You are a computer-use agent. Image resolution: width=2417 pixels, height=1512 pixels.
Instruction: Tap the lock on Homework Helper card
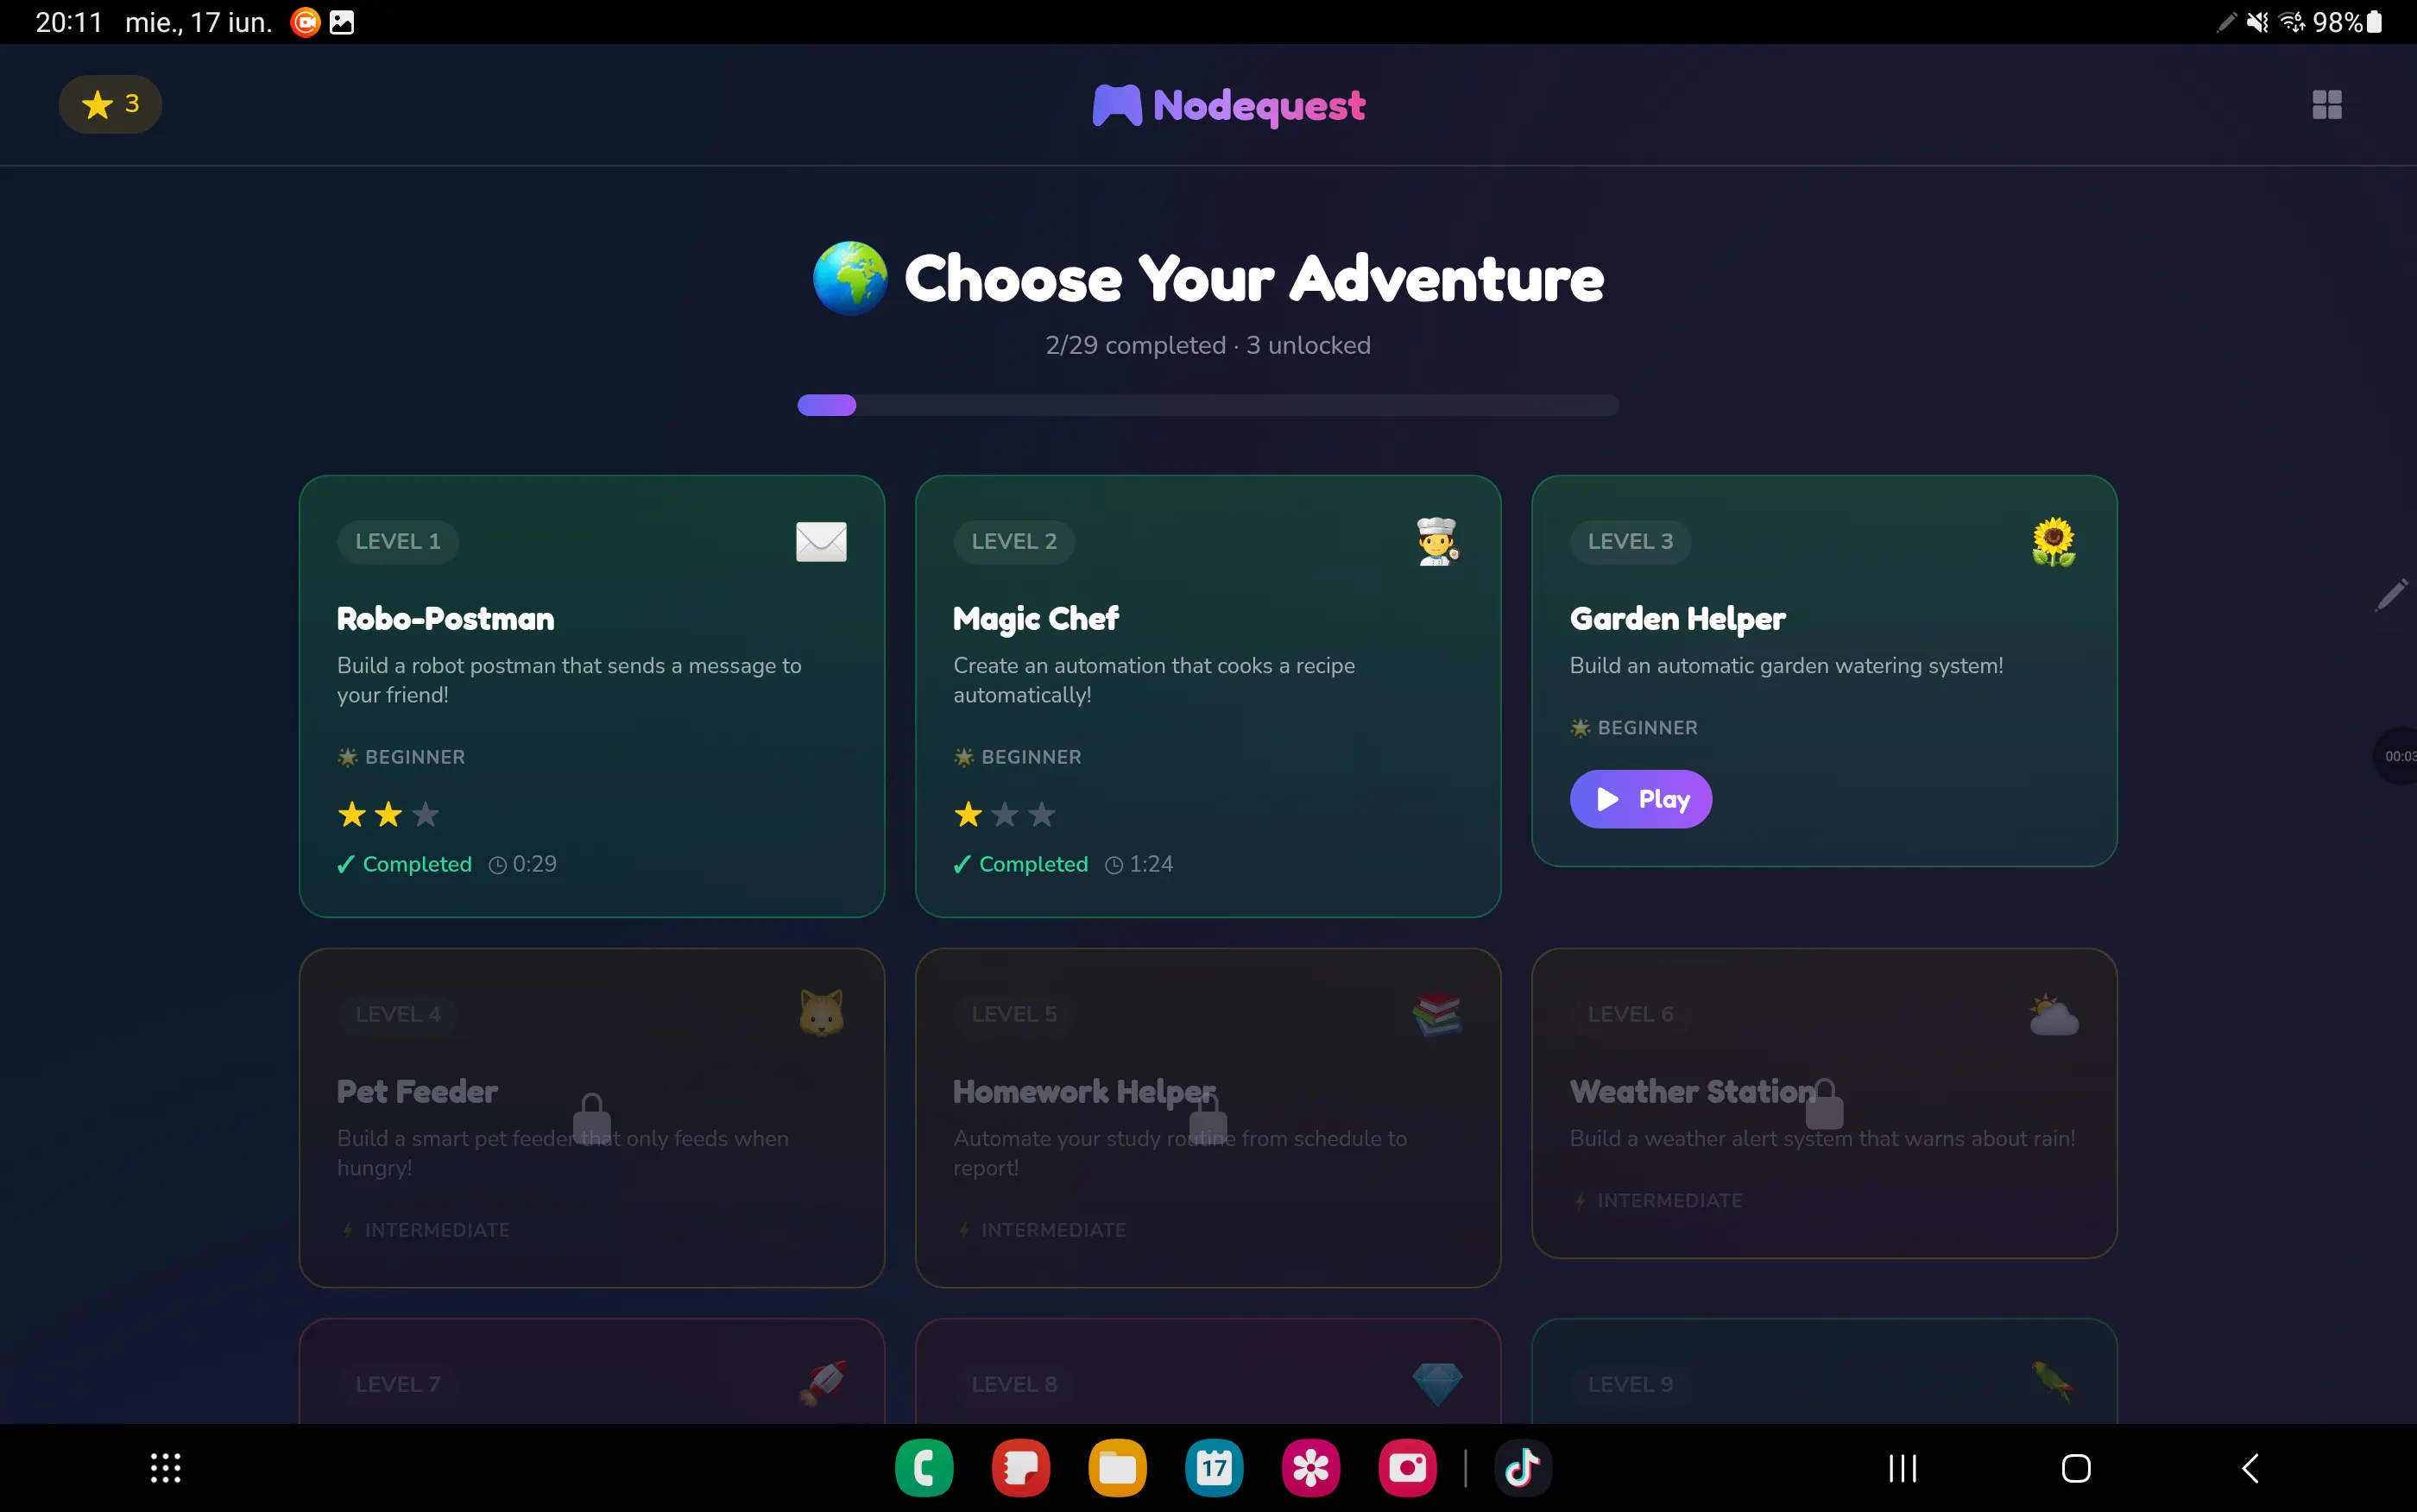click(1208, 1117)
